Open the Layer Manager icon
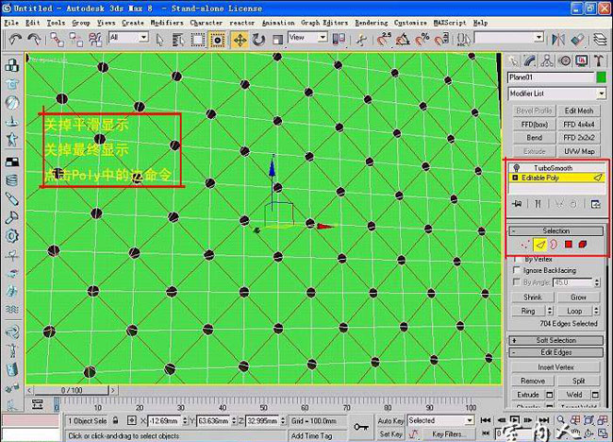613x442 pixels. (x=599, y=40)
